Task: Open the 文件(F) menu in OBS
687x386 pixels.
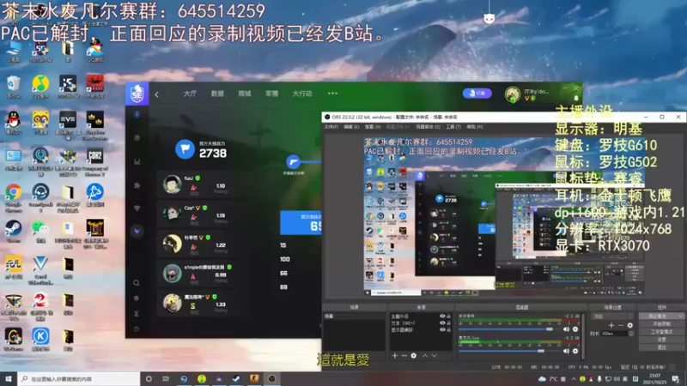Action: tap(331, 127)
